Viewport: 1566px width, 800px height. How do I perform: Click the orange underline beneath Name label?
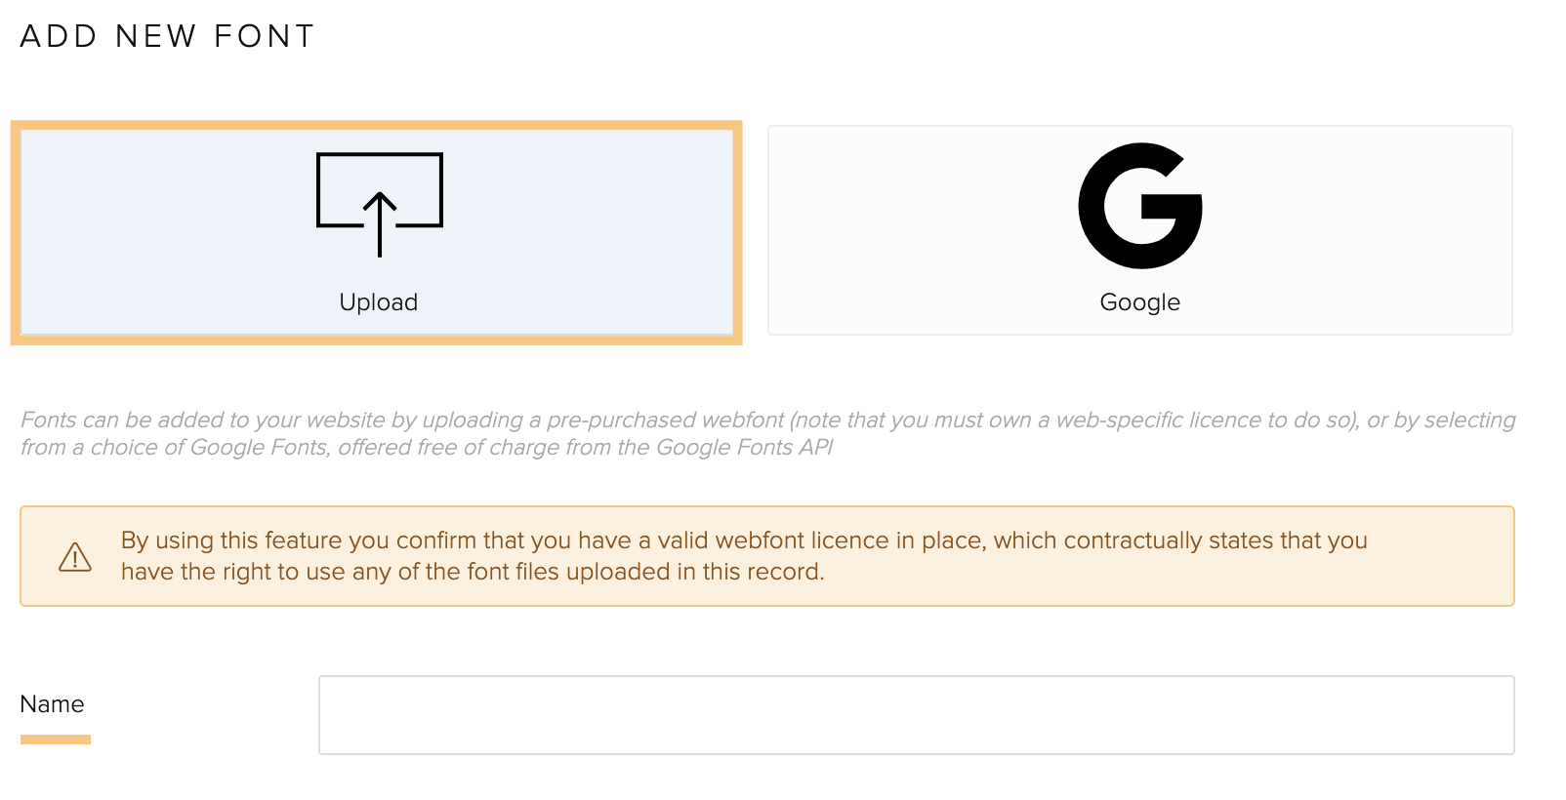(x=56, y=740)
